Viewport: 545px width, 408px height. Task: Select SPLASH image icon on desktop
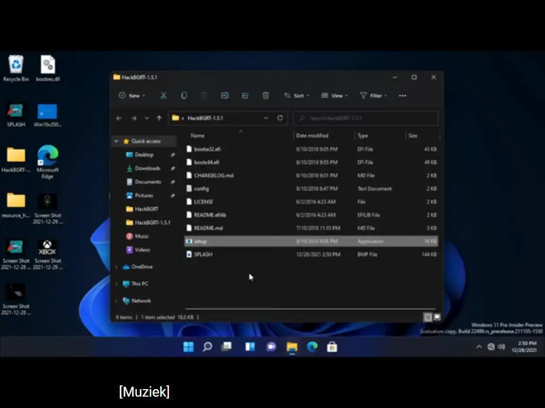[16, 115]
